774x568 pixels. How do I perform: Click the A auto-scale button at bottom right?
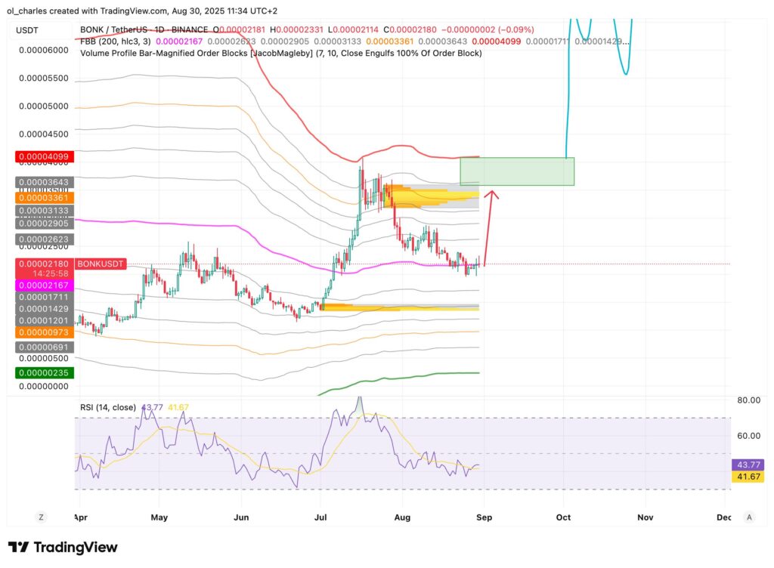748,517
